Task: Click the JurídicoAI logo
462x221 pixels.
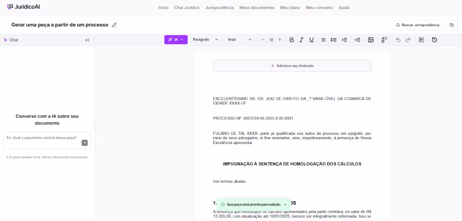Action: [x=23, y=6]
